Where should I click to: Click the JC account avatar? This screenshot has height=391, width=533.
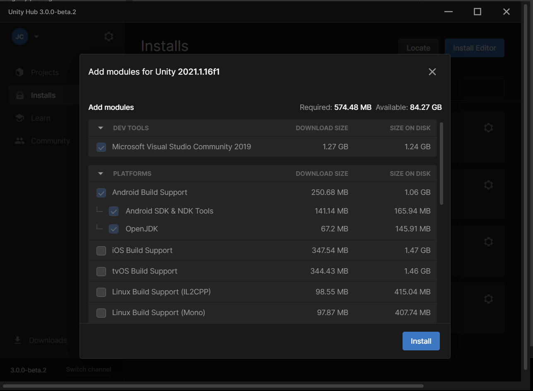coord(19,36)
